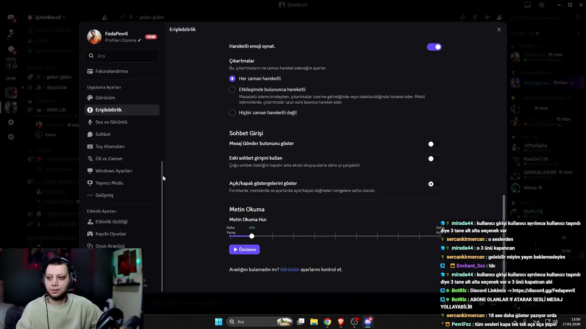Select Hiçbir zaman hareketli değil option
The height and width of the screenshot is (329, 586).
pyautogui.click(x=232, y=112)
